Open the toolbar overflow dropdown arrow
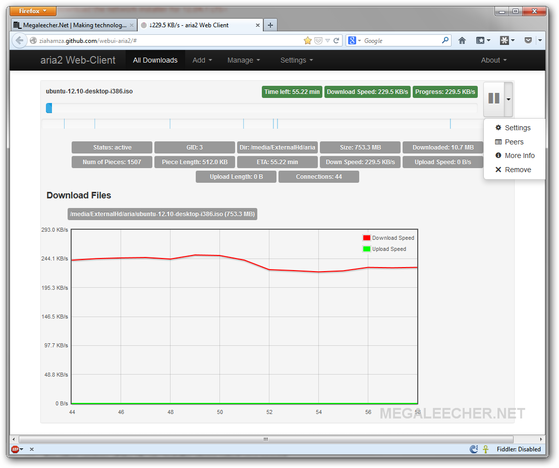This screenshot has width=559, height=468. (540, 41)
